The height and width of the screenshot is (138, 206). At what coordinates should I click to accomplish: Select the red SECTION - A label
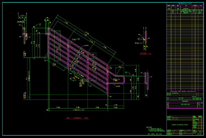pos(146,54)
